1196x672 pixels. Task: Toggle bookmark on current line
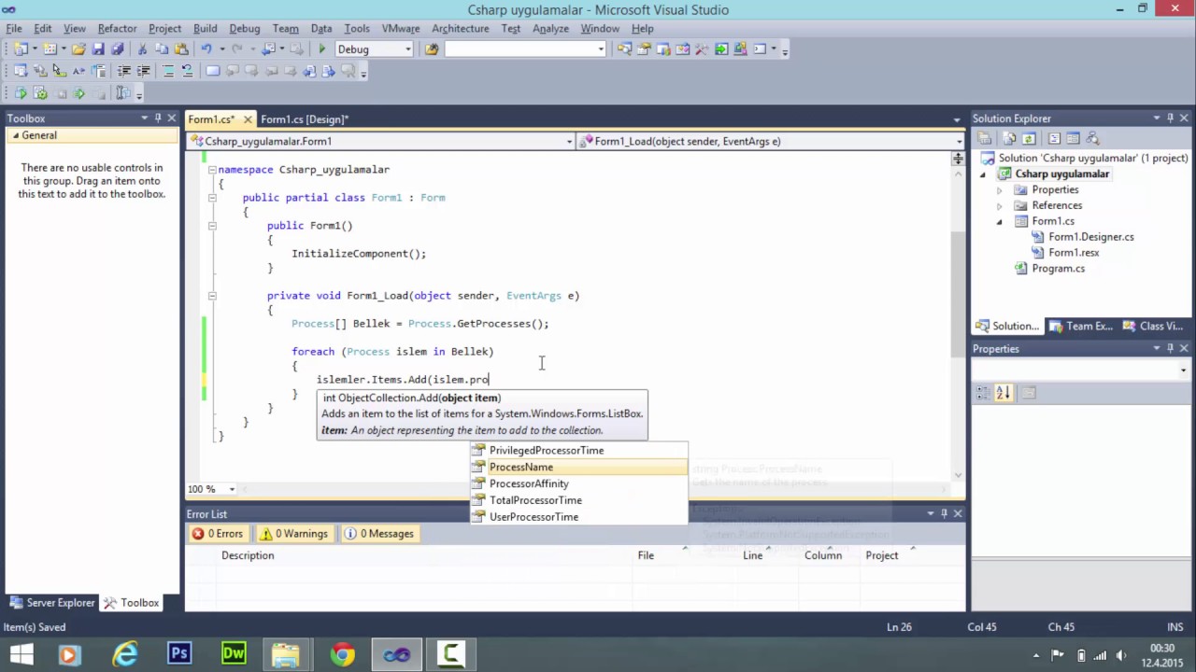tap(213, 71)
